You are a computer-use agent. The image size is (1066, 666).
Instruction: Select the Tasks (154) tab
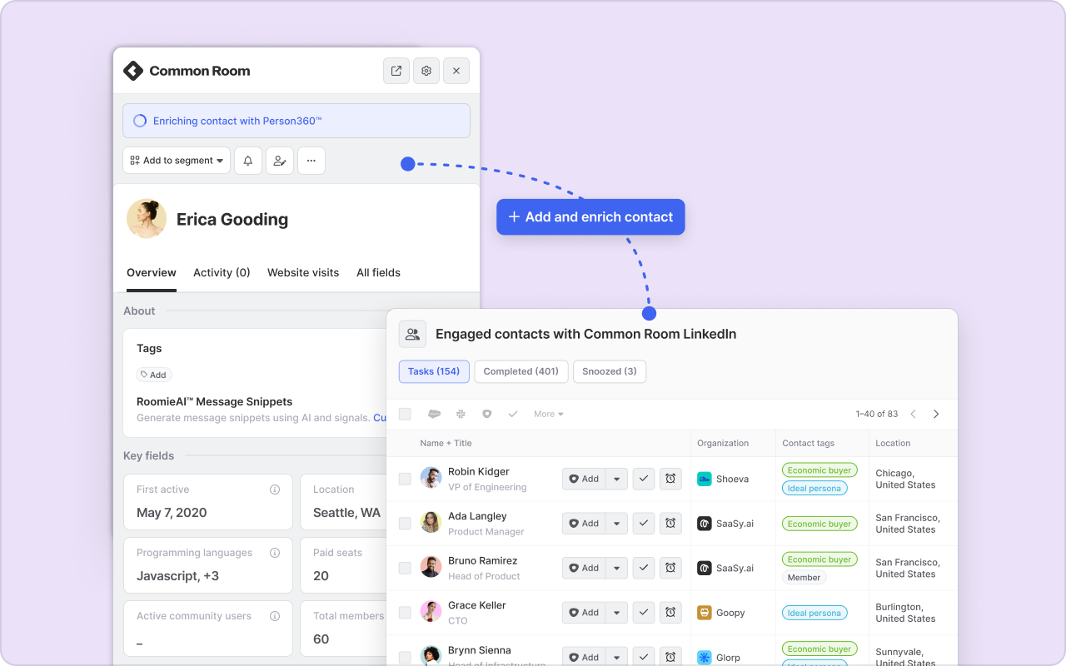tap(434, 371)
